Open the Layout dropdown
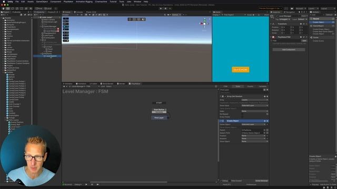 [x=328, y=8]
